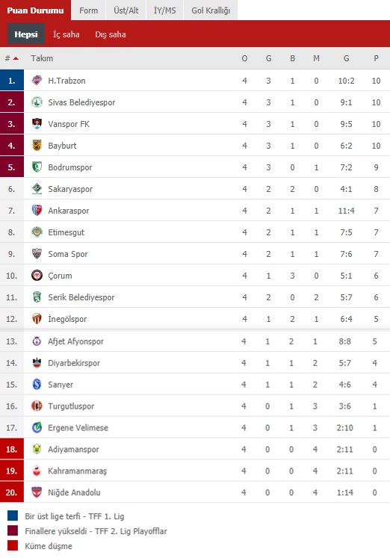
Task: Switch filter to İç saha
Action: (66, 34)
